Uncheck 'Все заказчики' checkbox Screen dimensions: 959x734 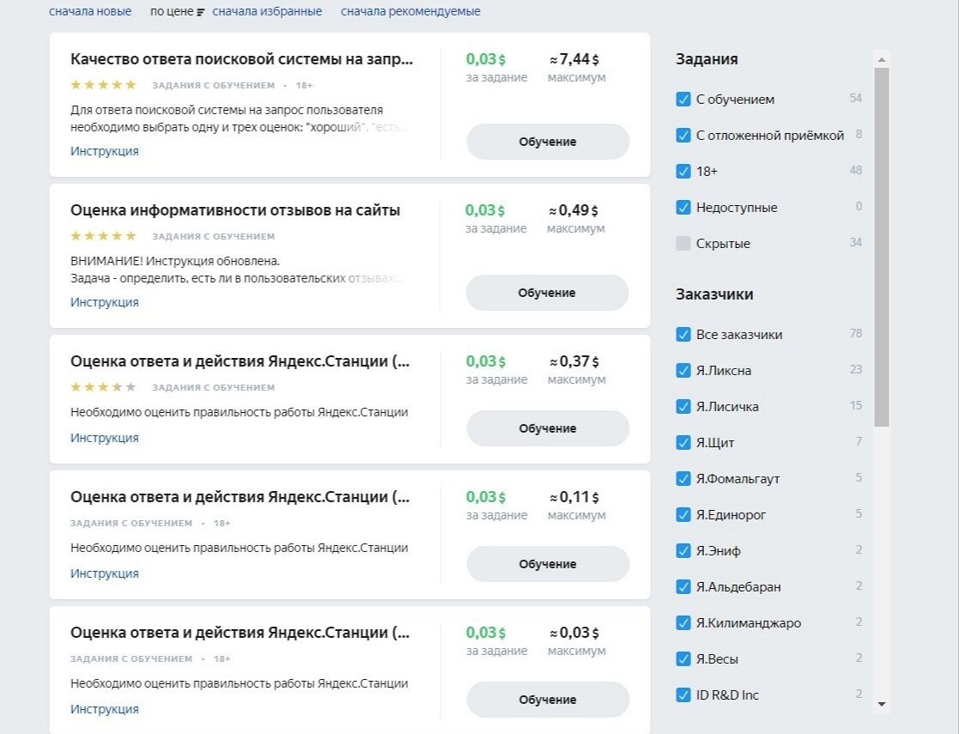[683, 335]
